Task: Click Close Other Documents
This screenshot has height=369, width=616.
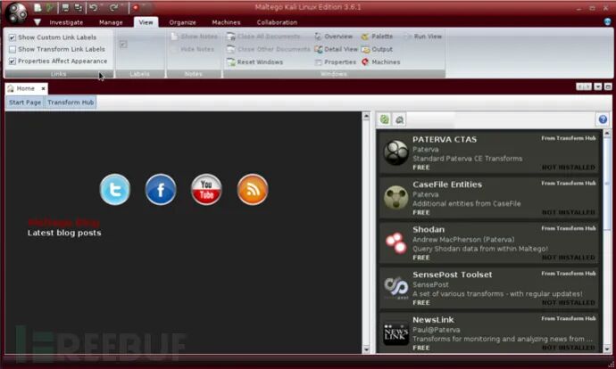Action: (x=269, y=49)
